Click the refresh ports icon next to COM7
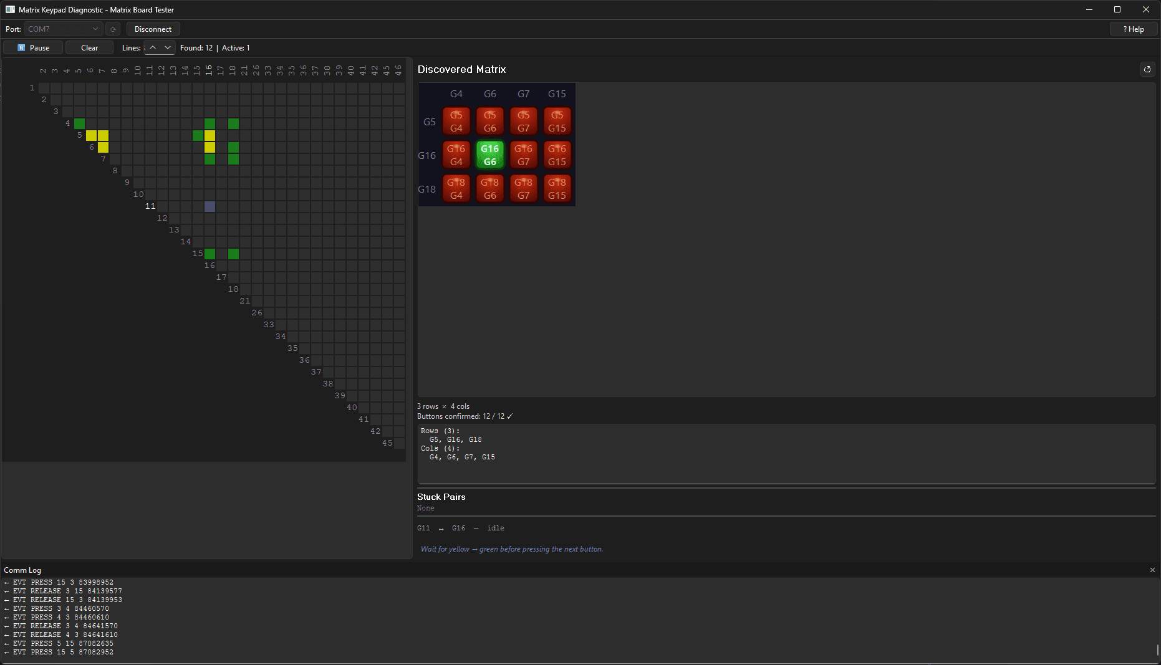 point(113,29)
